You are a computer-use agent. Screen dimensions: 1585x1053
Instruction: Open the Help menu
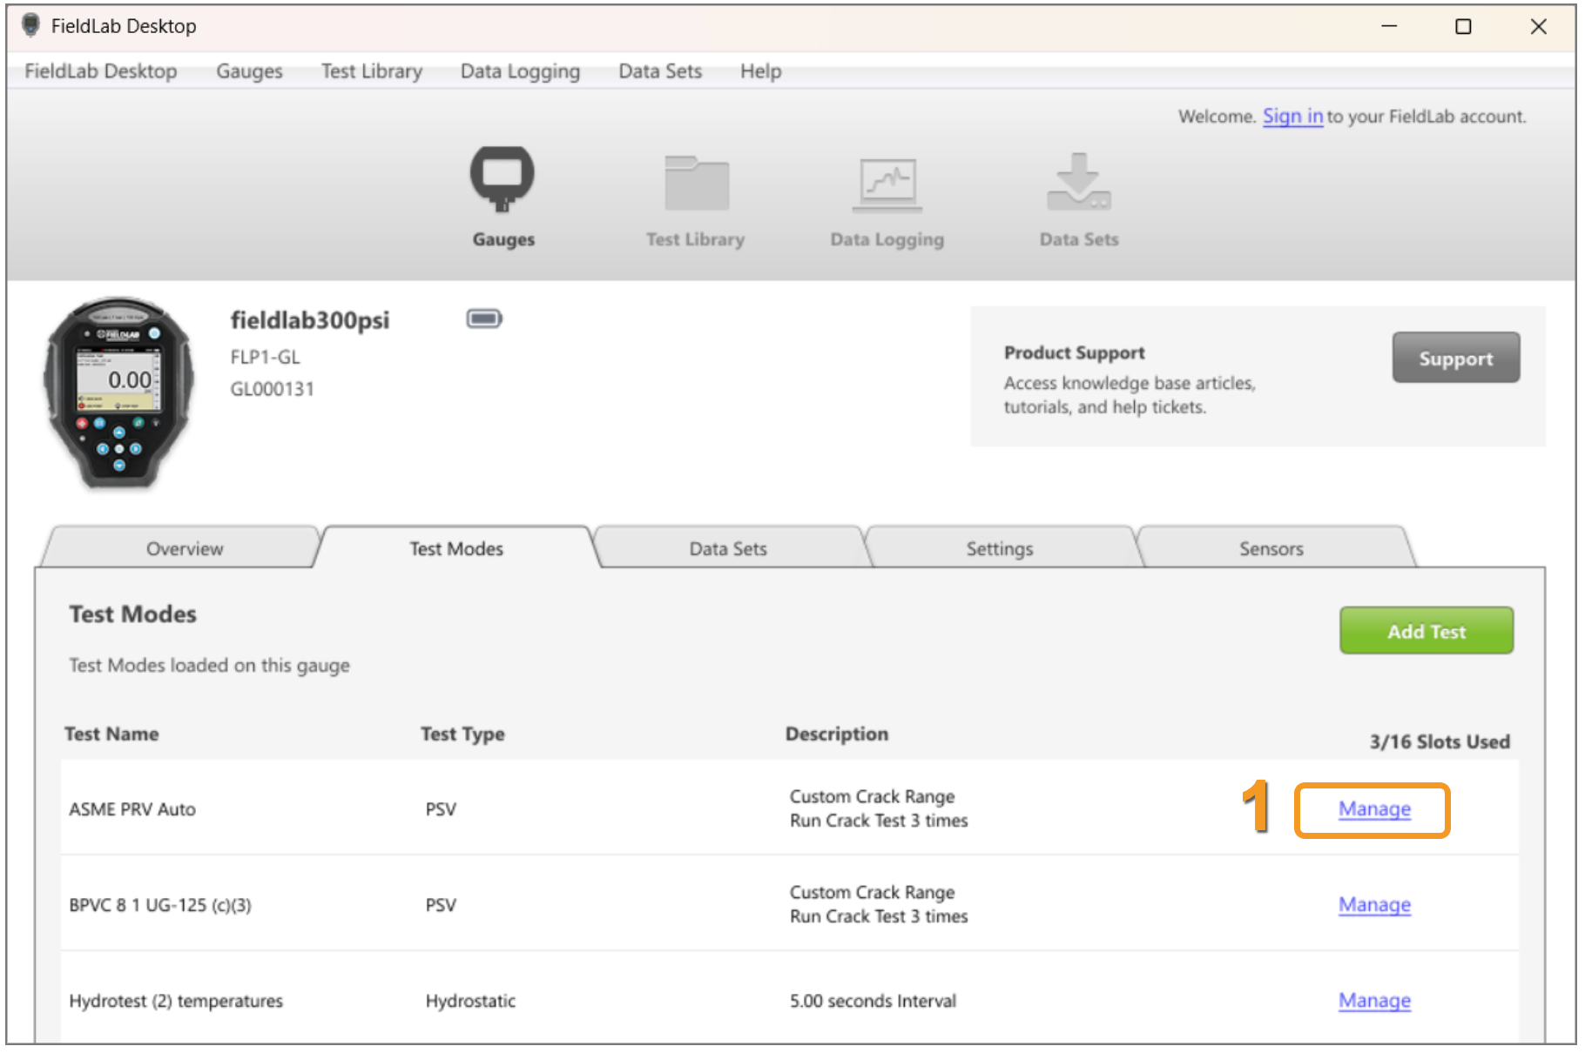(760, 71)
